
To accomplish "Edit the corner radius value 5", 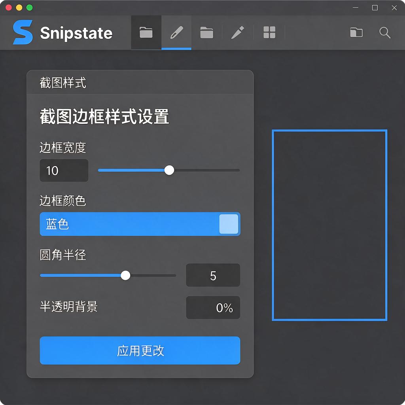I will [213, 275].
